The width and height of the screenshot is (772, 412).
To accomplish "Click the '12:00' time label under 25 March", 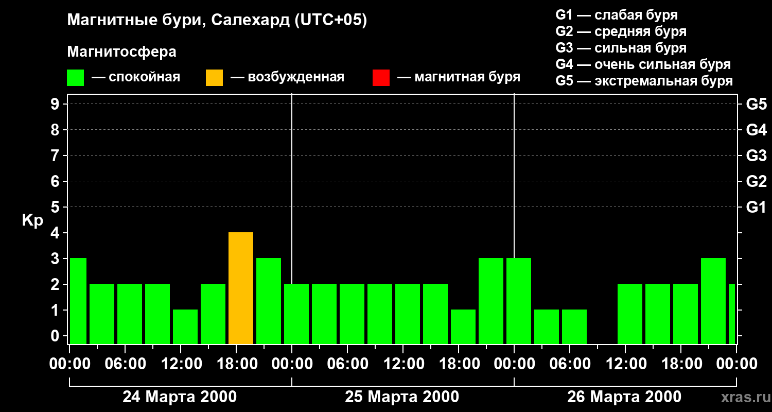I will point(403,364).
